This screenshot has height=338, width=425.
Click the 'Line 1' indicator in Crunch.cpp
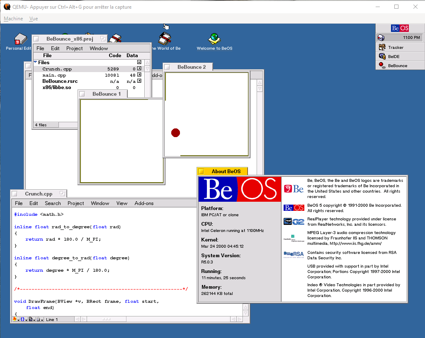point(52,320)
